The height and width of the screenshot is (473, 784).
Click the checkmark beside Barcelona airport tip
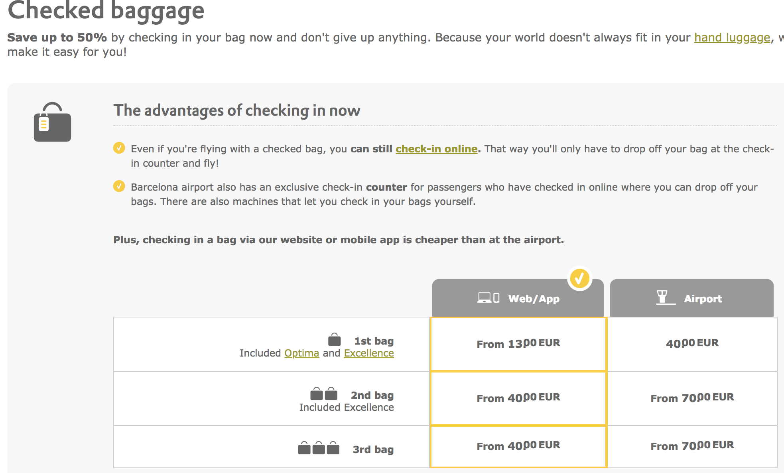coord(119,186)
